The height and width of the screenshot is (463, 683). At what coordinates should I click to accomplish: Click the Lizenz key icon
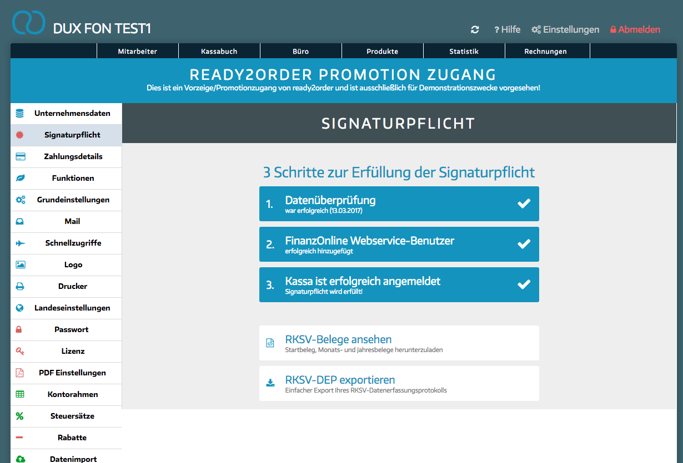[x=20, y=351]
